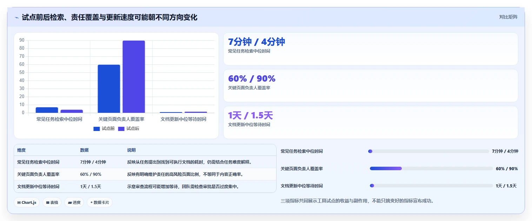Click the 进度 tag chip
This screenshot has width=532, height=221.
point(74,202)
